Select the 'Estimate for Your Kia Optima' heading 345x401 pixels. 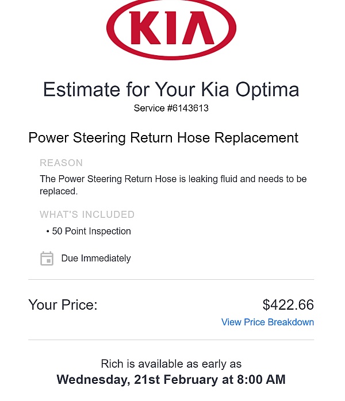coord(171,90)
